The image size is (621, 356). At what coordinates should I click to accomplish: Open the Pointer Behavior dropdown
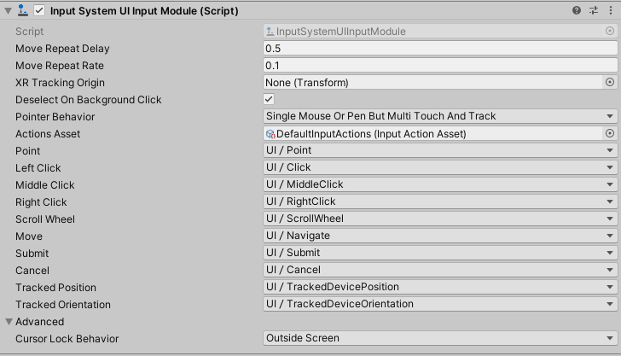click(x=440, y=117)
